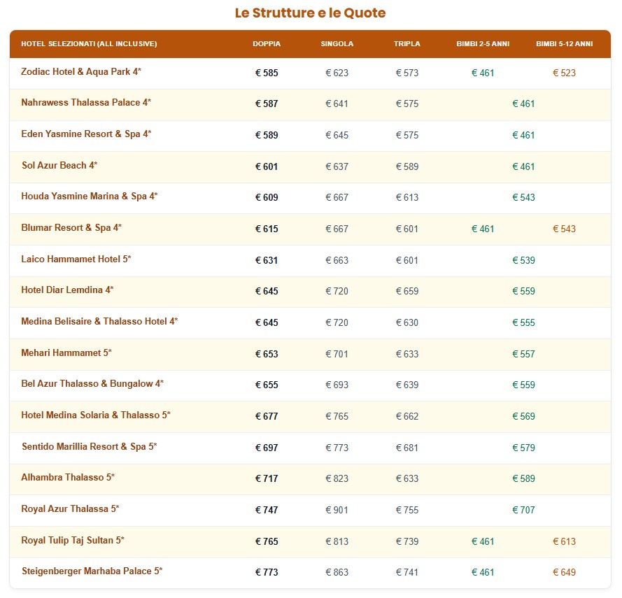Click Medina Belisaire & Thalasso Hotel name

point(99,322)
